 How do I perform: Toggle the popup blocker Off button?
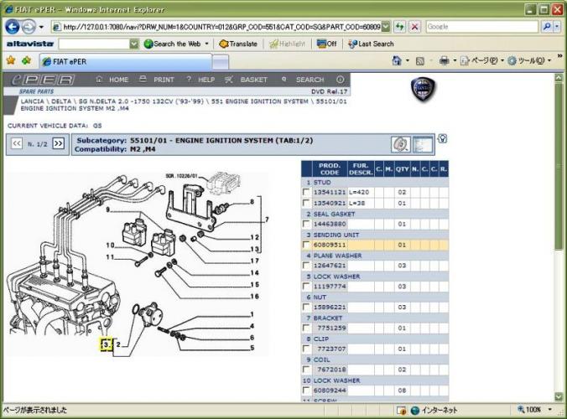click(x=326, y=44)
